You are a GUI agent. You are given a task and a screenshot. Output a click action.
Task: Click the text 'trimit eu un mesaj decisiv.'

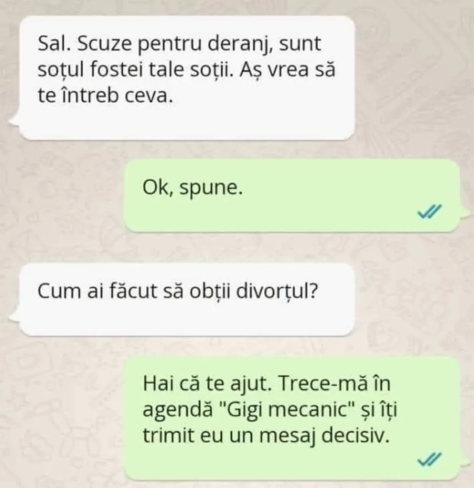click(x=266, y=436)
